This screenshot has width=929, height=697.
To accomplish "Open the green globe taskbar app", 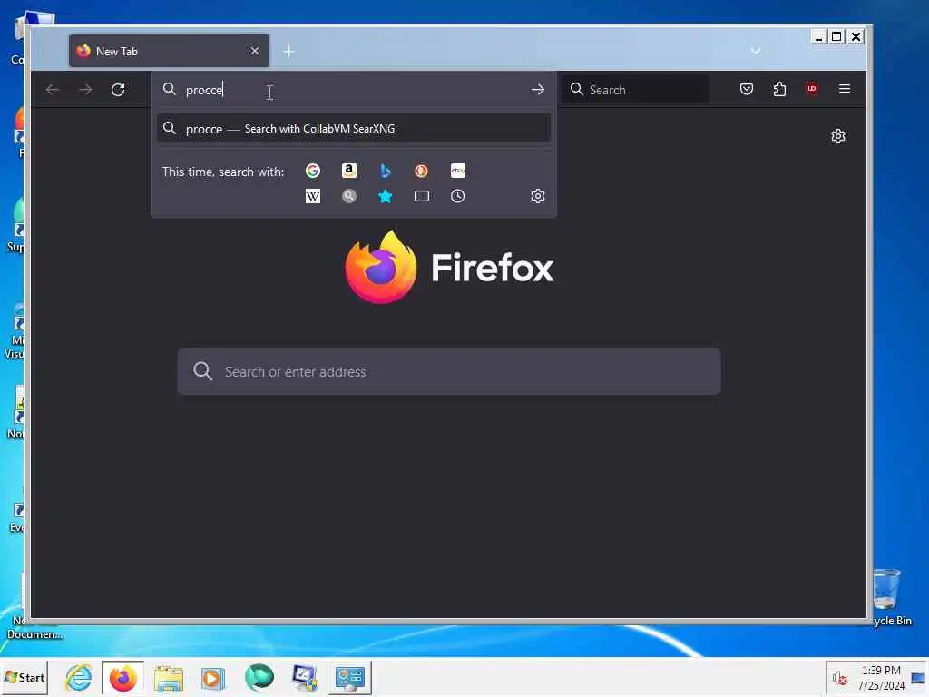I will tap(259, 677).
